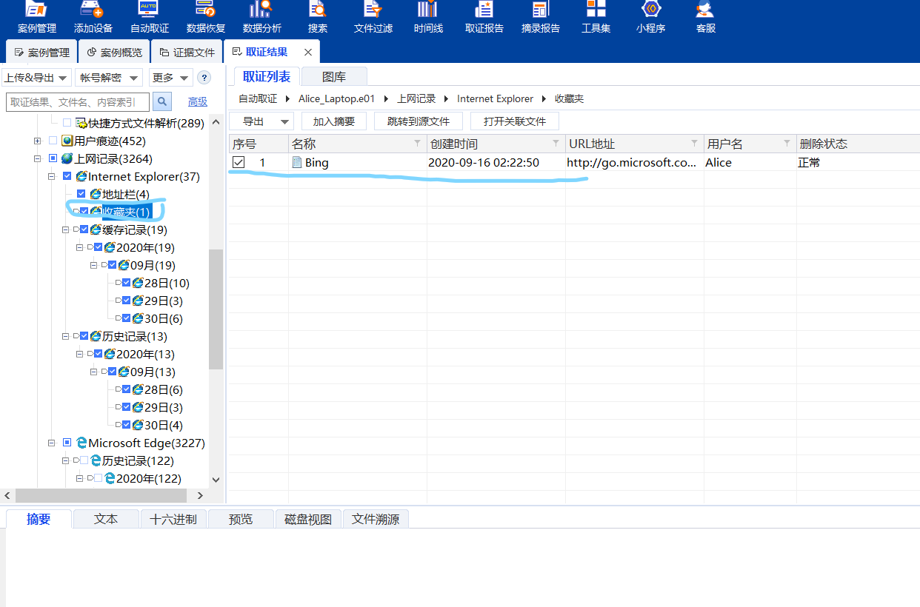
Task: Collapse the Microsoft Edge(3227) node
Action: click(52, 443)
